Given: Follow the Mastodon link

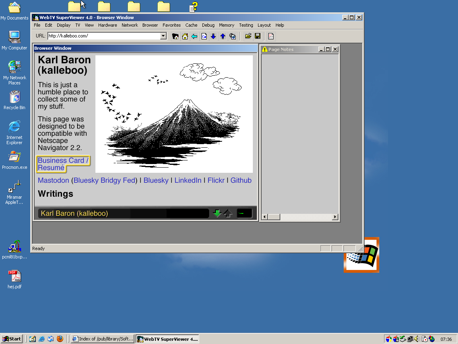Looking at the screenshot, I should (x=53, y=180).
